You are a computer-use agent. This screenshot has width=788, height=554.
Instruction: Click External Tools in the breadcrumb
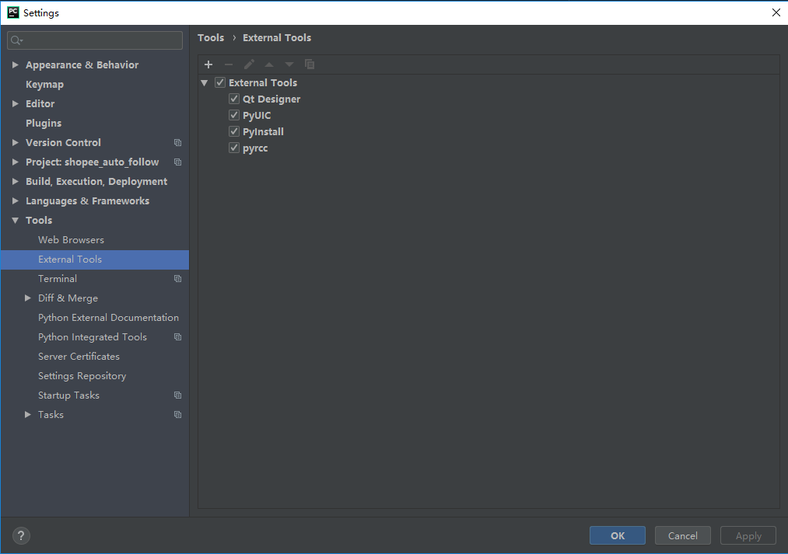click(x=277, y=37)
